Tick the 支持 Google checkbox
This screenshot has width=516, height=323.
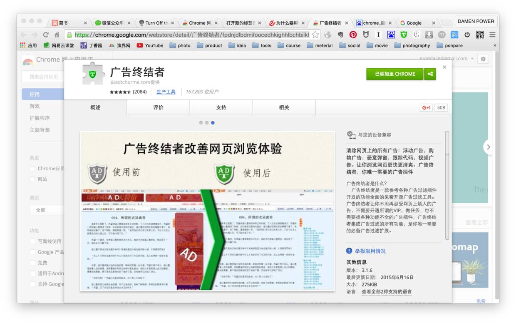(x=32, y=284)
